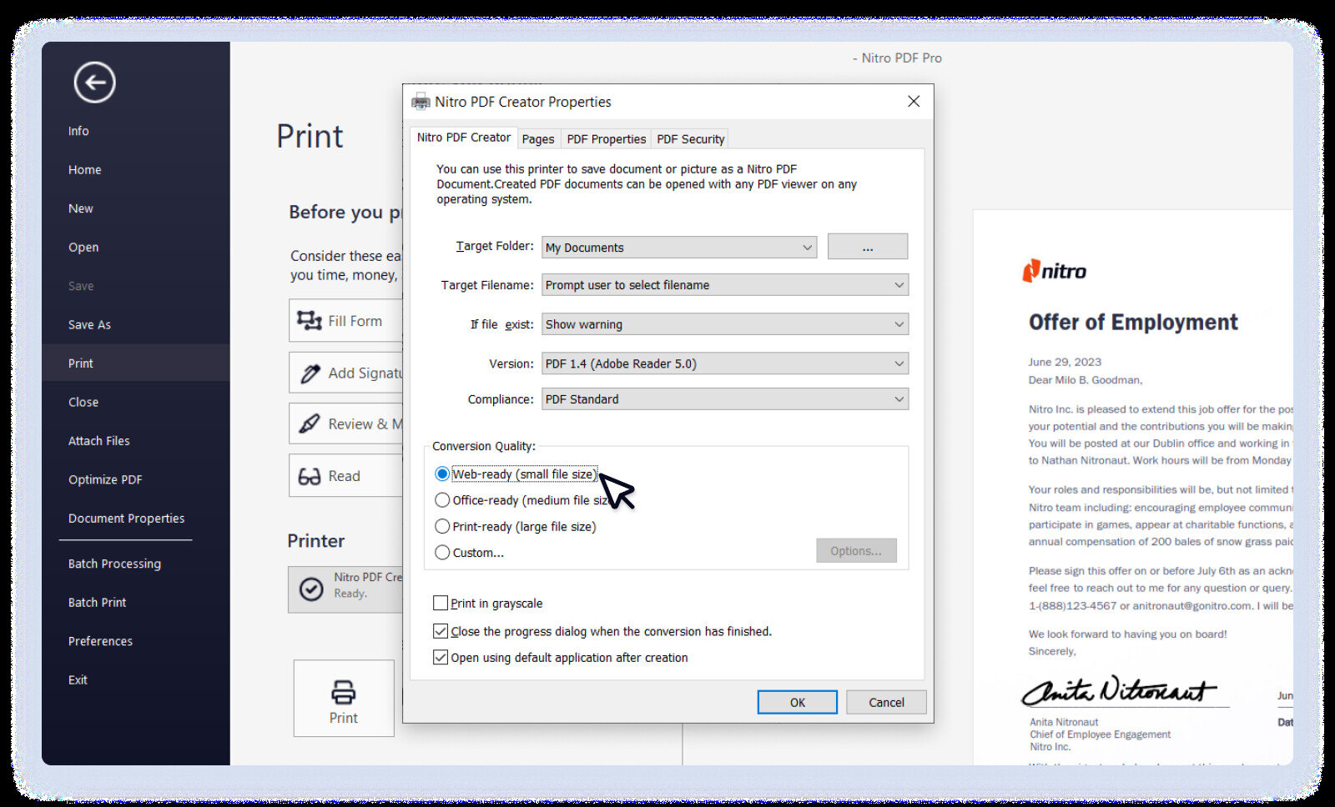The height and width of the screenshot is (807, 1335).
Task: Open the PDF Security tab
Action: 690,138
